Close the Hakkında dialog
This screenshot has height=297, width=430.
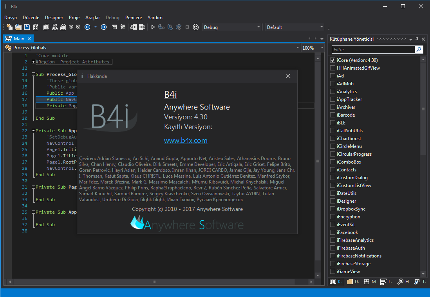[288, 76]
